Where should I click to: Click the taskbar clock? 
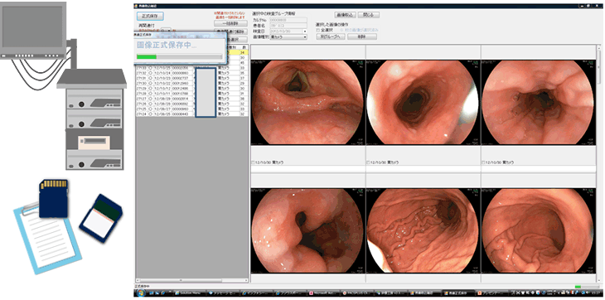point(595,293)
